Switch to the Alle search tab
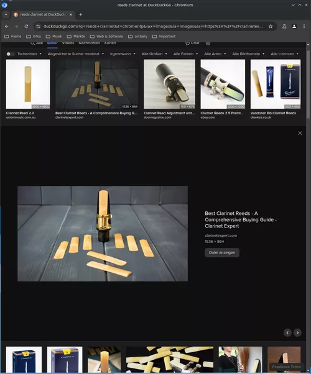This screenshot has width=311, height=374. [37, 43]
